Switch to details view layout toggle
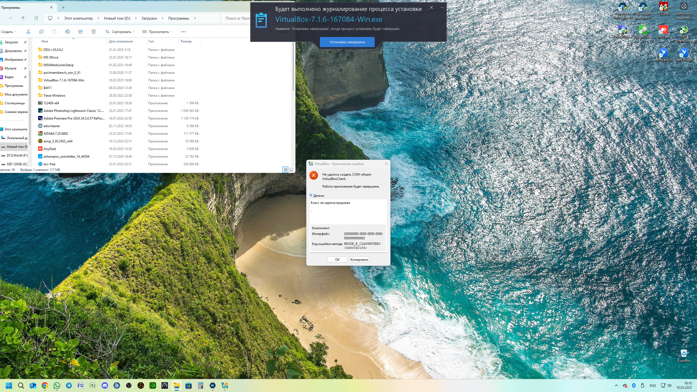Screen dimensions: 697x392 [285, 170]
